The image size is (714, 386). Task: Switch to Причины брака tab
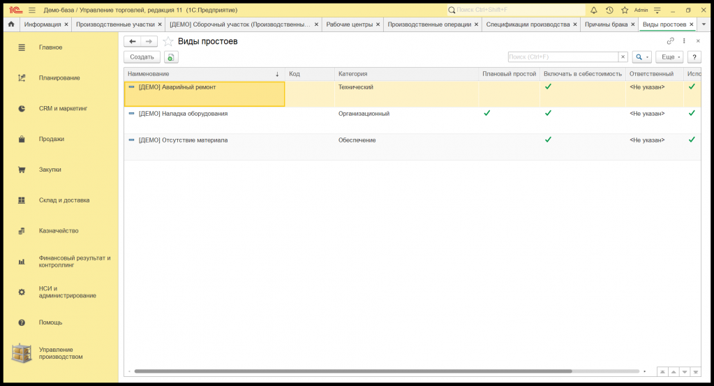(606, 24)
